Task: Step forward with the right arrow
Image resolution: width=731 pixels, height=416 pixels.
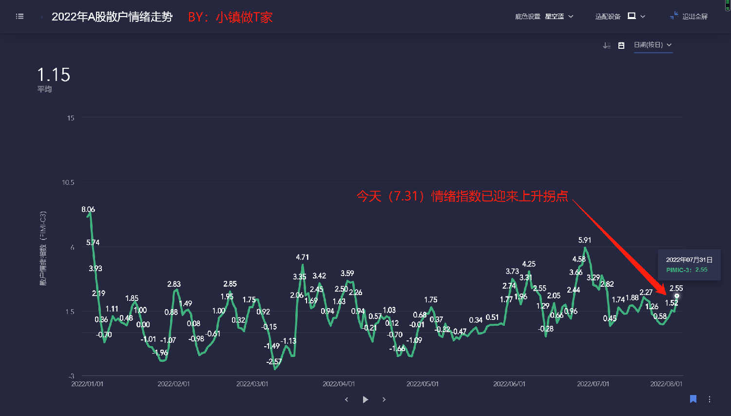Action: (x=384, y=399)
